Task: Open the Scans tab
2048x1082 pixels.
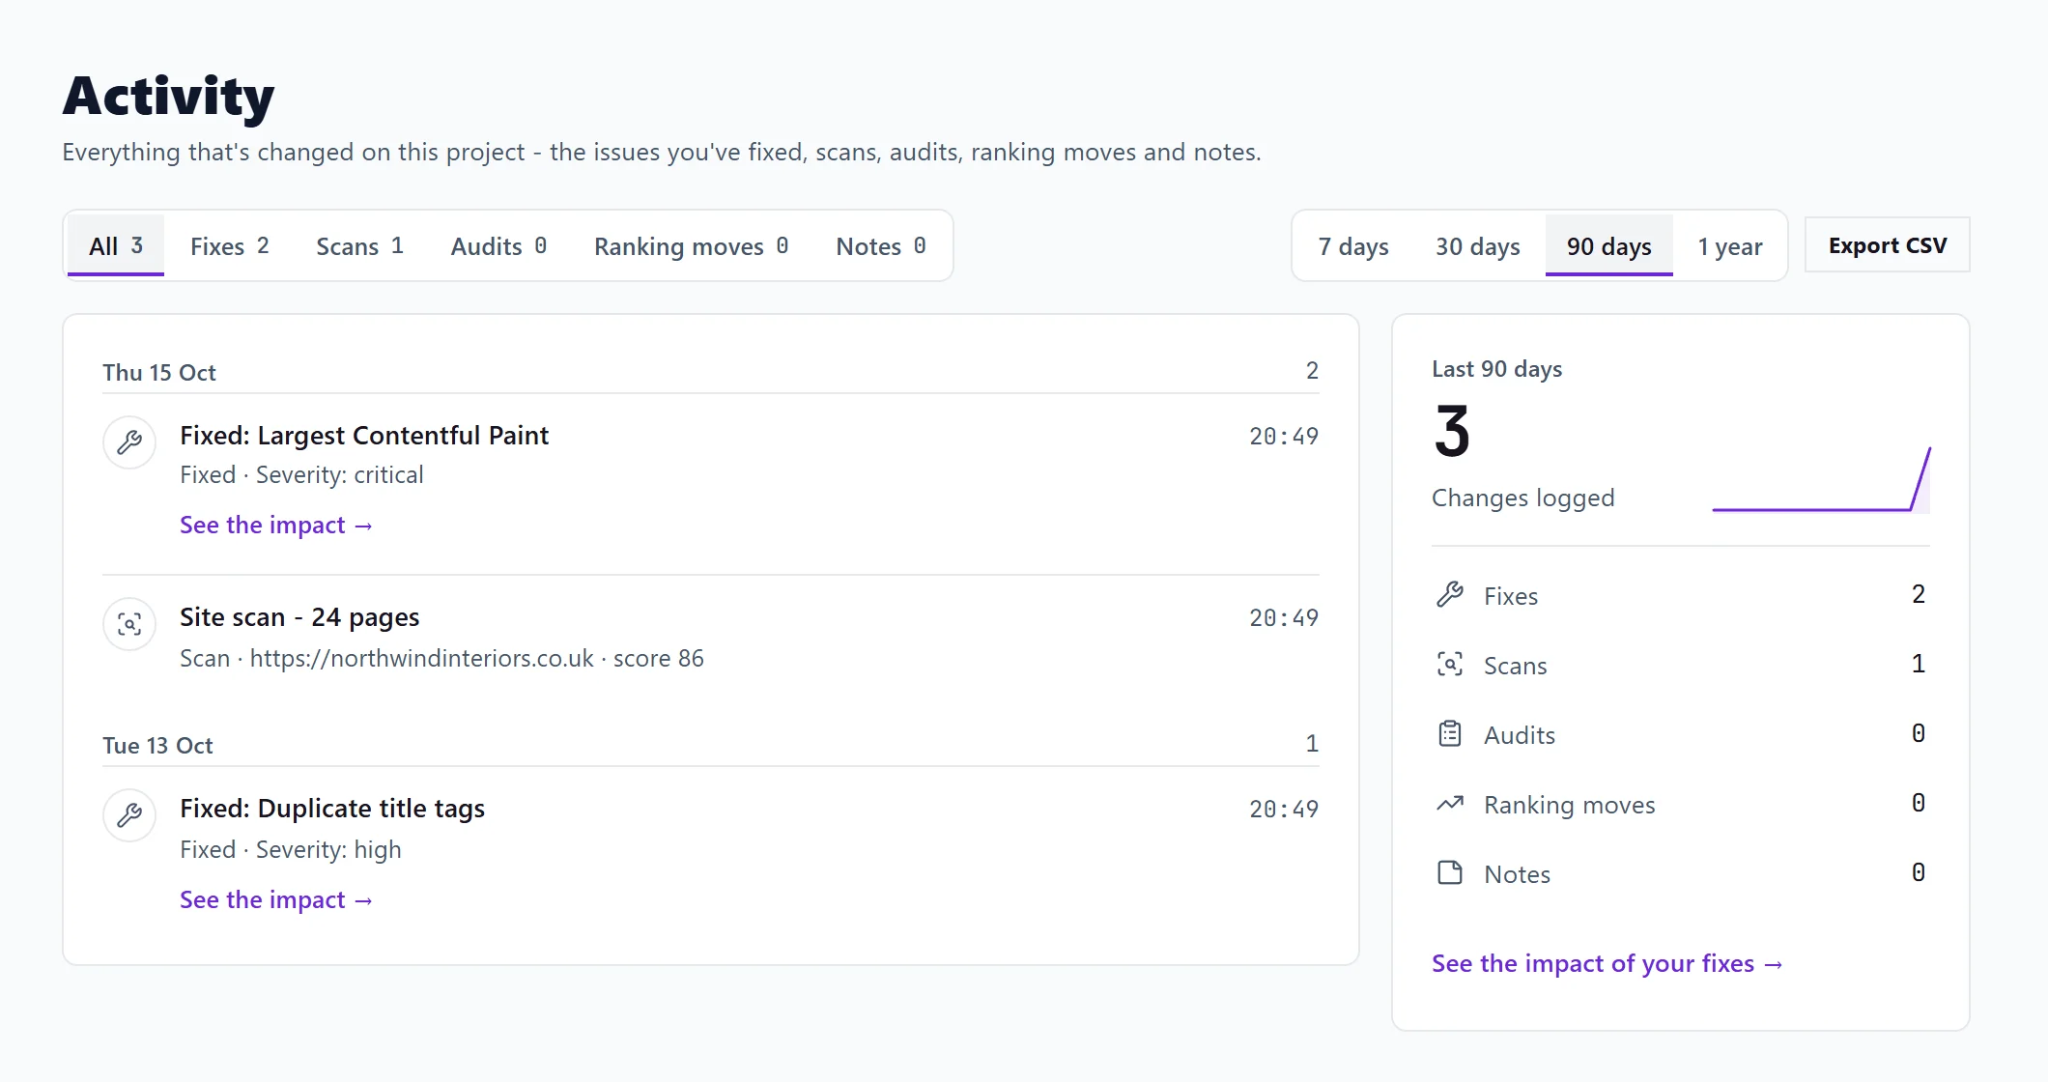Action: 360,246
